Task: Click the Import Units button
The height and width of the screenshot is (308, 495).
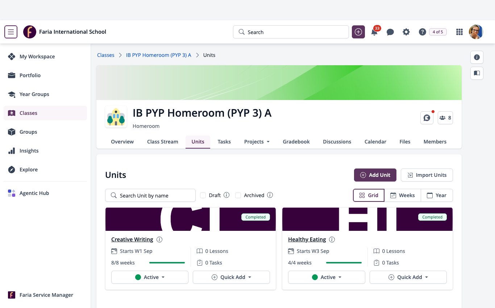Action: coord(427,175)
